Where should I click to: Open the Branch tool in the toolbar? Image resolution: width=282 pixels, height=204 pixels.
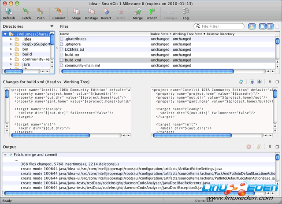(x=152, y=11)
